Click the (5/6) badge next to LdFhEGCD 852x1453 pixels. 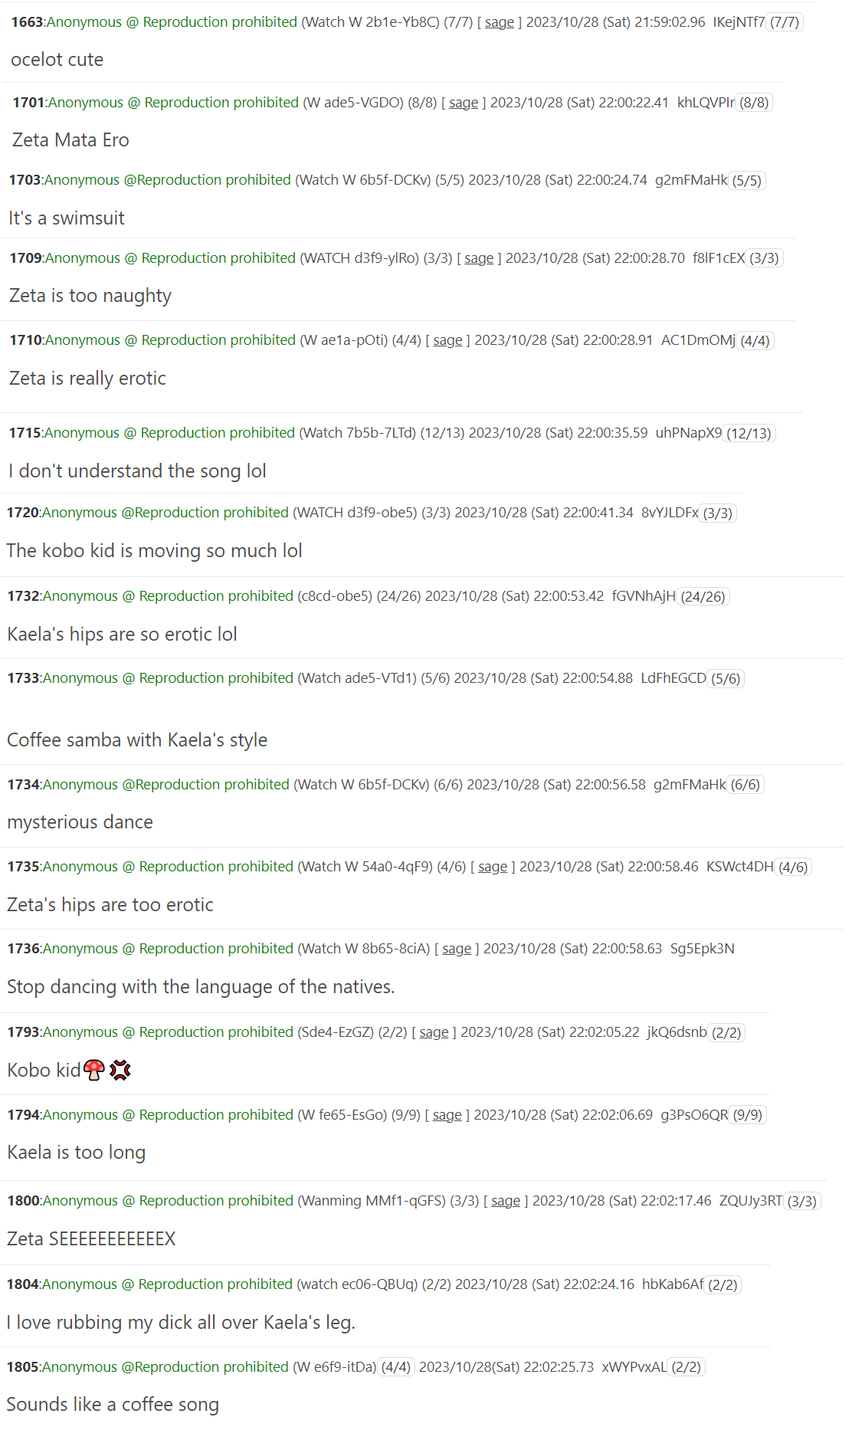click(726, 679)
